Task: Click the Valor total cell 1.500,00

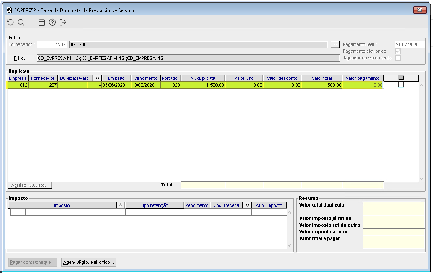Action: 322,85
